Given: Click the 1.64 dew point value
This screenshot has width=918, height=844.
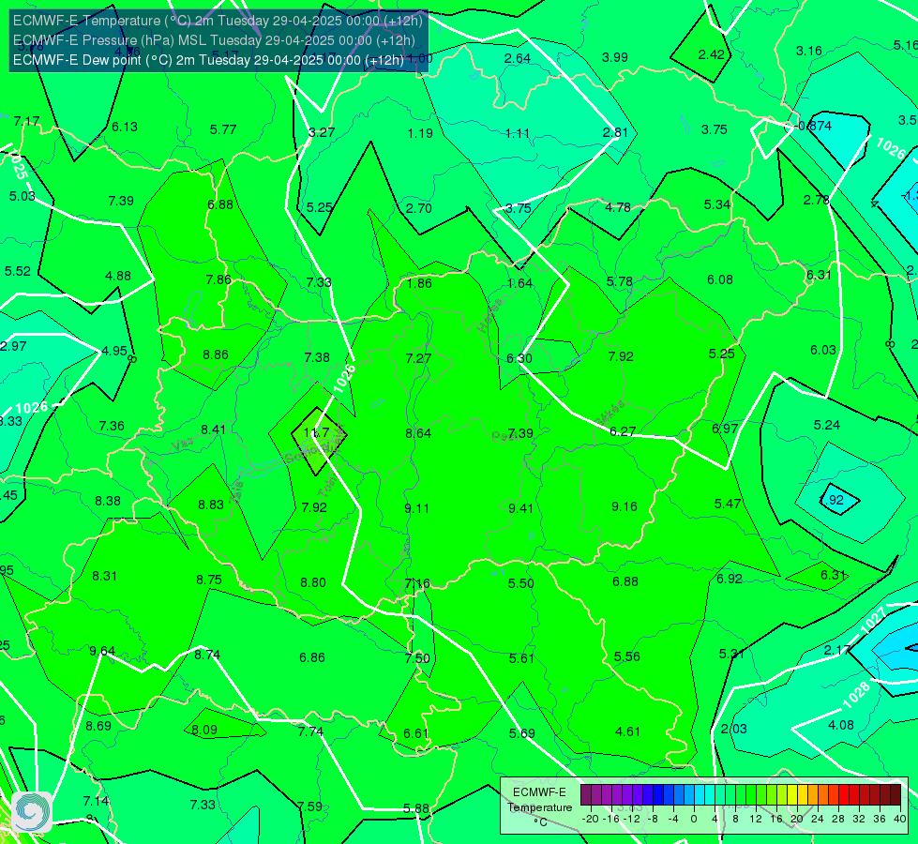Looking at the screenshot, I should [x=519, y=283].
